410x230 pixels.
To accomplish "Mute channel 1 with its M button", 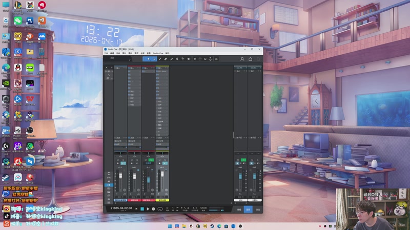I will tap(118, 160).
